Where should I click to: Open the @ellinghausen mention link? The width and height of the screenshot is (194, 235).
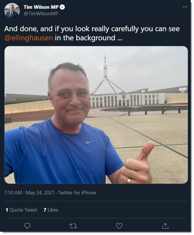(28, 38)
